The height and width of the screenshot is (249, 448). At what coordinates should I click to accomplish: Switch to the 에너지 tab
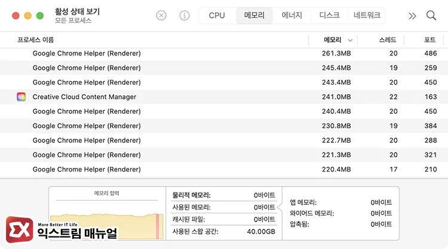[x=291, y=15]
